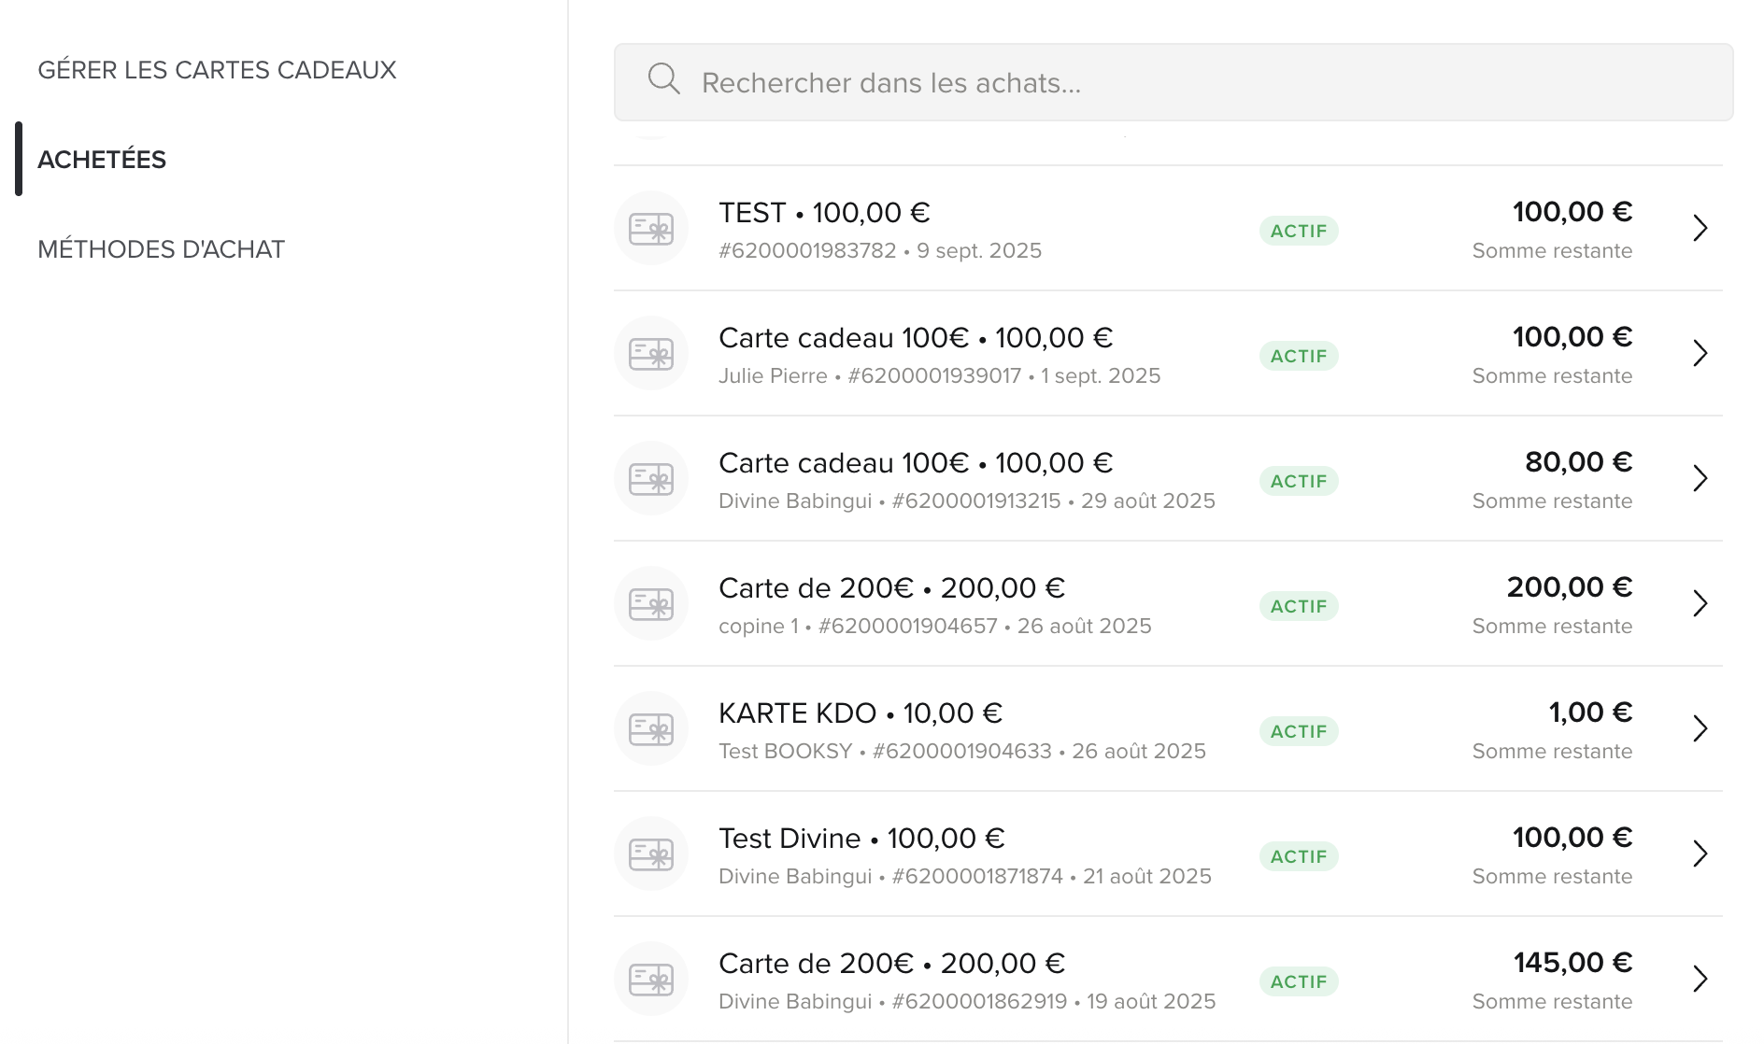Open the Carte cadeau 100€ Julie Pierre entry
This screenshot has height=1044, width=1764.
1168,354
